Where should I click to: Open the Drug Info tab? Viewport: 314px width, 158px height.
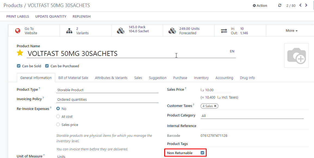coord(247,78)
